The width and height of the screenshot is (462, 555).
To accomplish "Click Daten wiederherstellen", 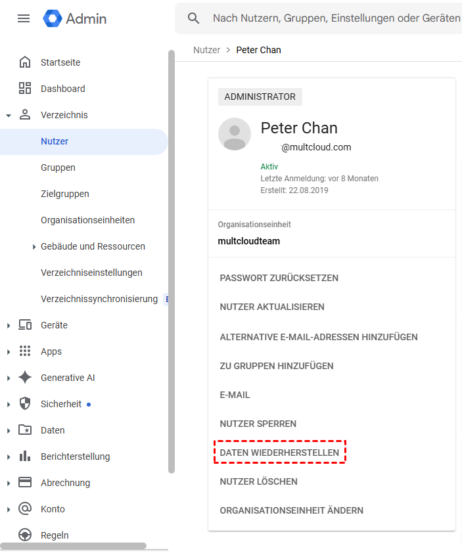I will coord(279,453).
